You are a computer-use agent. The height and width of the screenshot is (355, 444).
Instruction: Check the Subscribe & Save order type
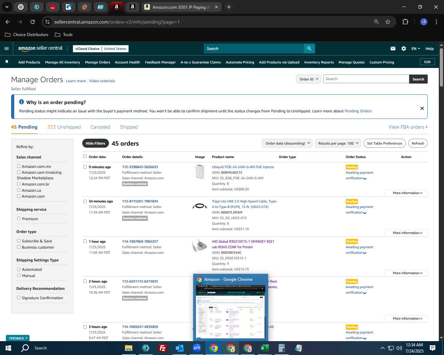pos(19,241)
